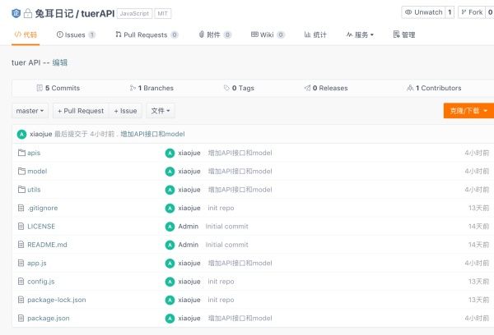Click the Unwatch button

[x=423, y=12]
